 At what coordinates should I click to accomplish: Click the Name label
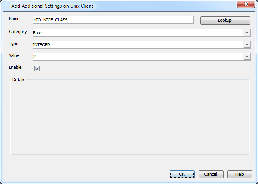pyautogui.click(x=15, y=19)
